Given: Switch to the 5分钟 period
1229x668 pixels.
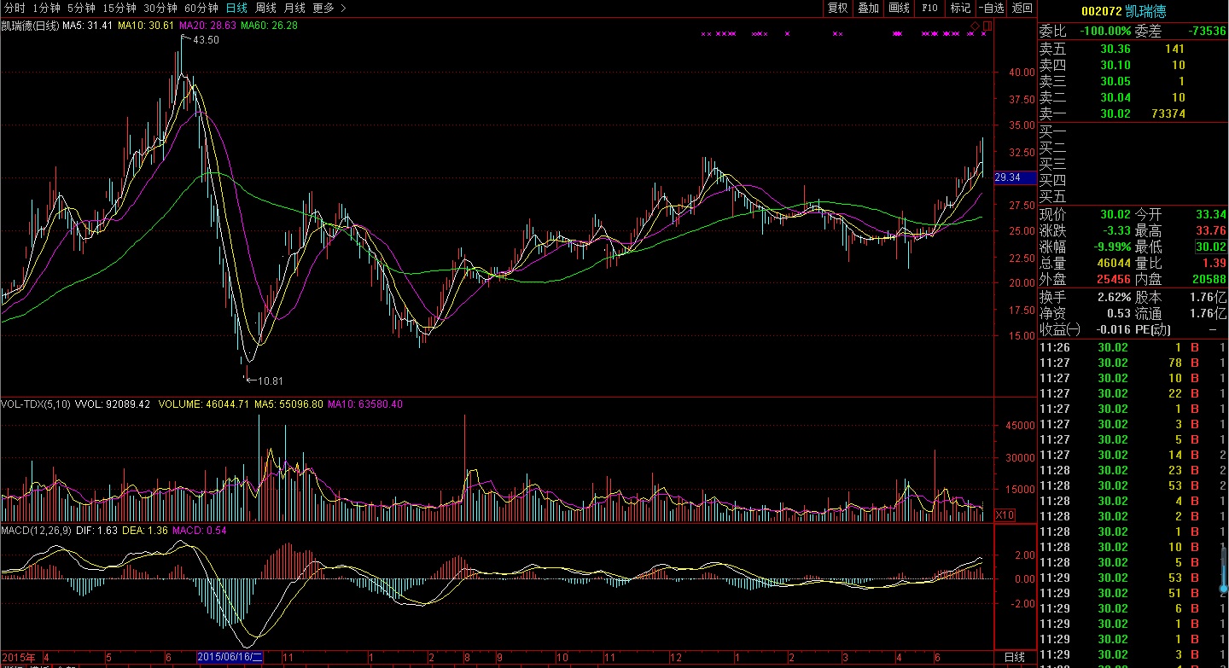Looking at the screenshot, I should [x=81, y=8].
